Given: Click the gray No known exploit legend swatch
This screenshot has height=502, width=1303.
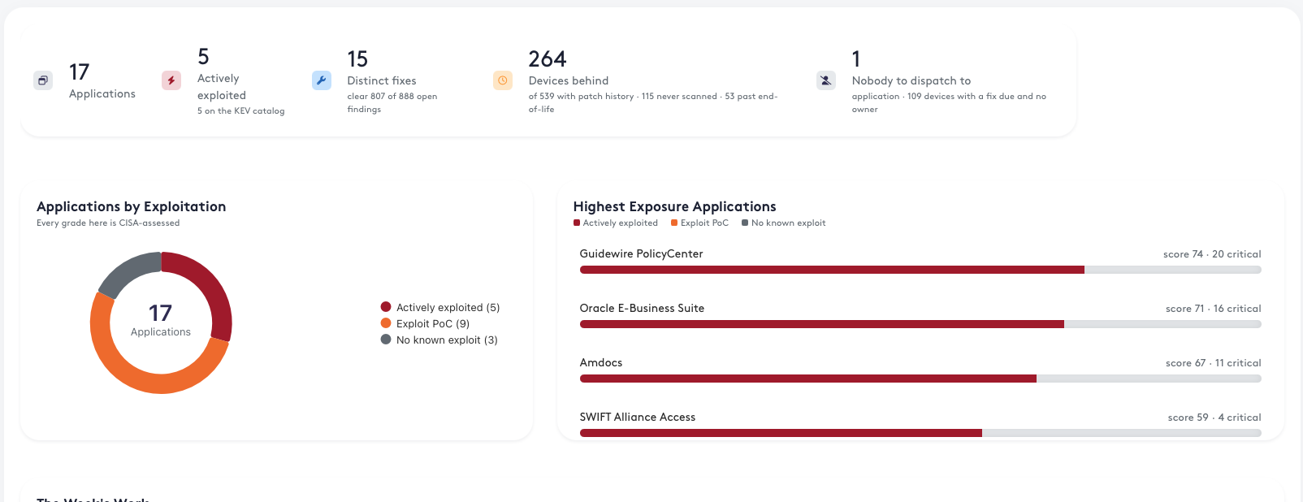Looking at the screenshot, I should point(745,223).
